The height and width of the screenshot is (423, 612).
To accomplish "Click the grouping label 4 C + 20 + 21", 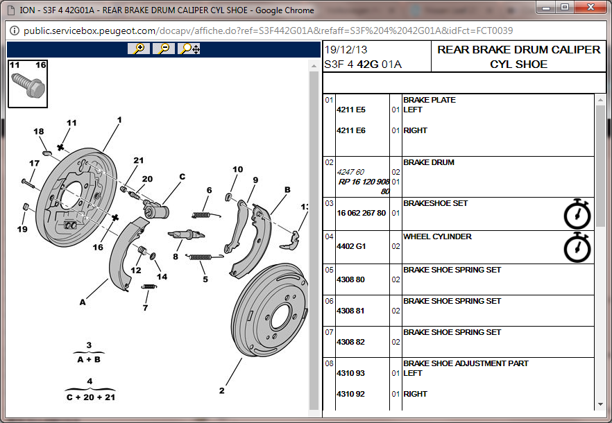I will (x=90, y=389).
